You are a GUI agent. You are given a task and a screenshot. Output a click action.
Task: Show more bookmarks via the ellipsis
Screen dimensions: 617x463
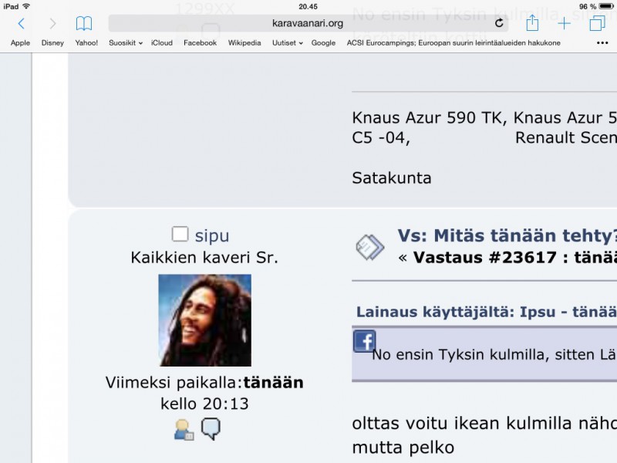(602, 43)
